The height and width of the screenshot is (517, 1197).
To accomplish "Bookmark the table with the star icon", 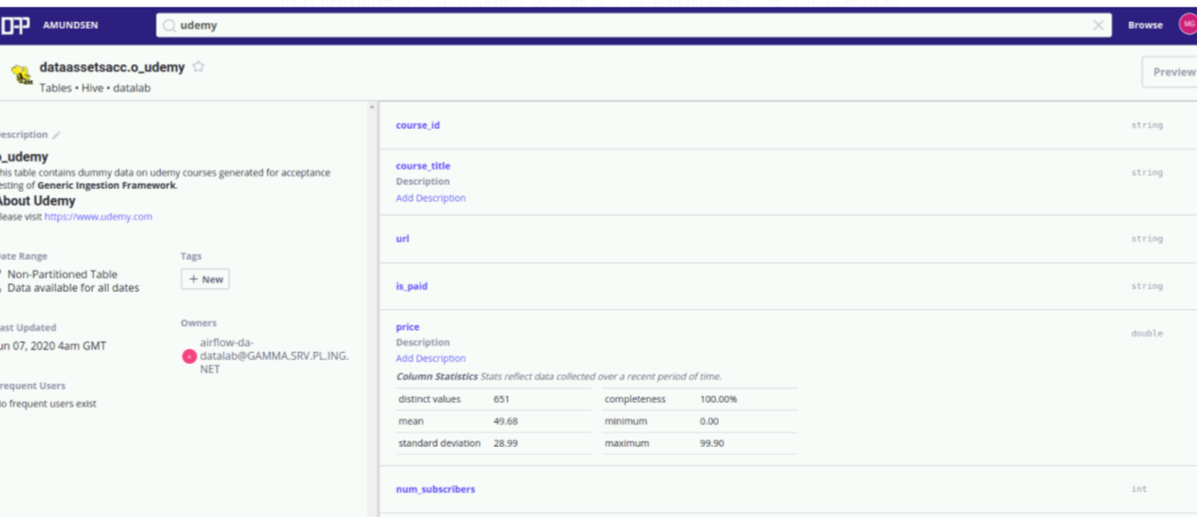I will (x=198, y=67).
